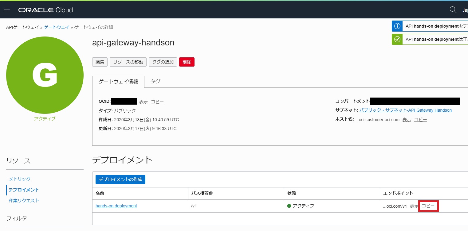The width and height of the screenshot is (468, 231).
Task: Click the blue info notification icon
Action: [x=397, y=26]
